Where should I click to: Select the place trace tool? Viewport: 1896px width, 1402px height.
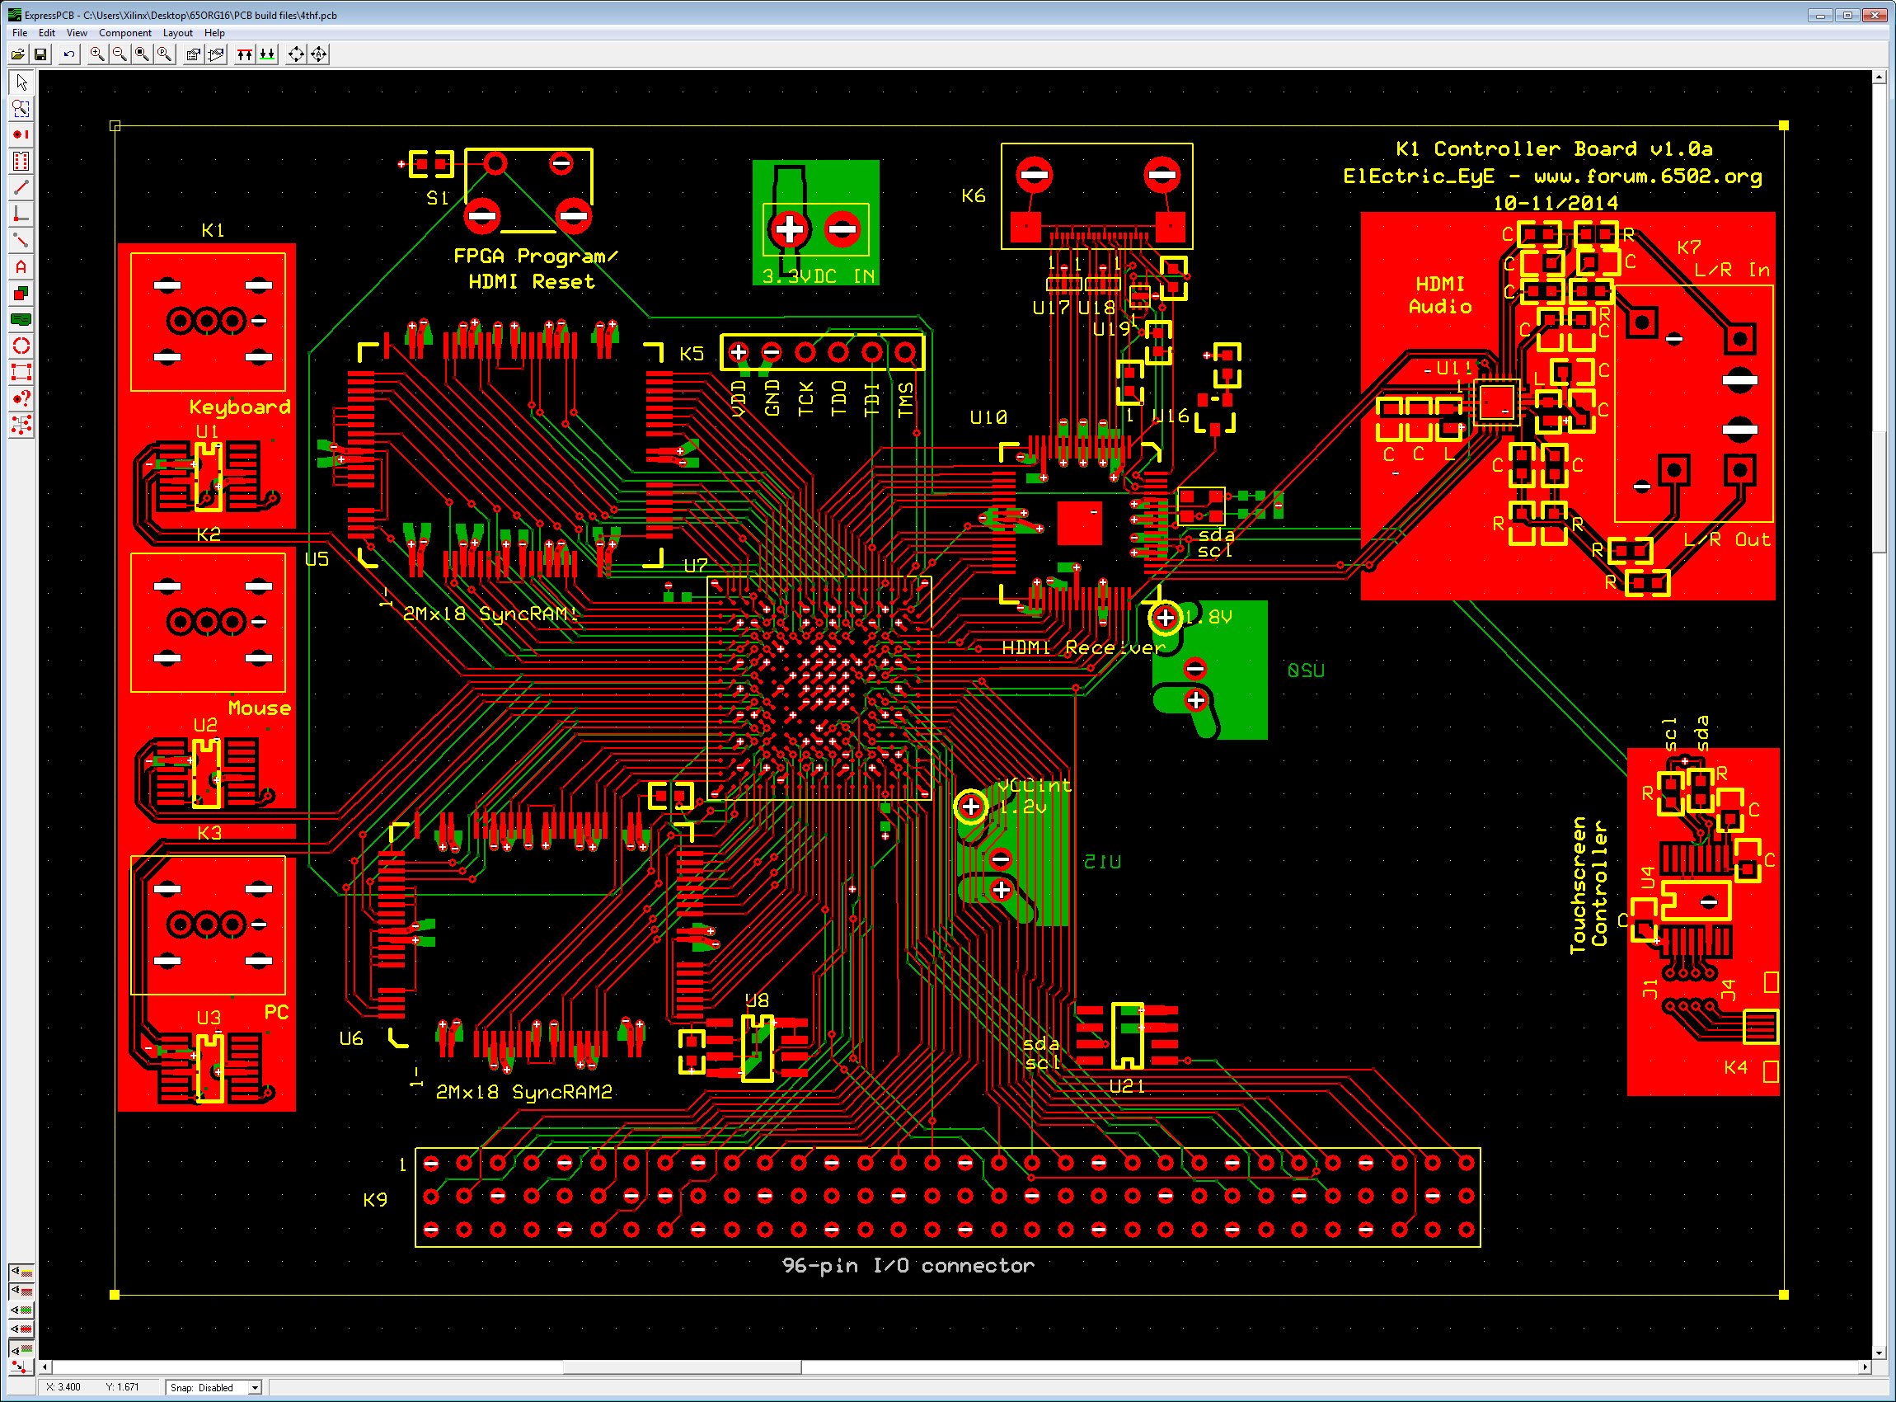[x=21, y=187]
